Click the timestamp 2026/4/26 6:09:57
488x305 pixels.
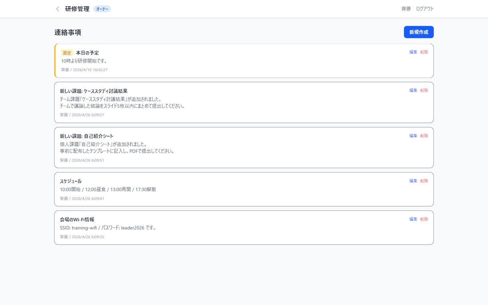tap(88, 115)
